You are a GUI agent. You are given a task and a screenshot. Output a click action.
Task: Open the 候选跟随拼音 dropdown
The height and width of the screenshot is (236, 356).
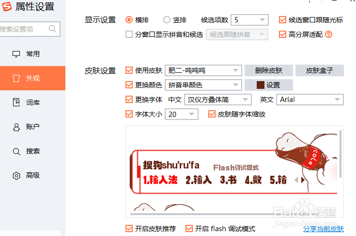coord(237,34)
